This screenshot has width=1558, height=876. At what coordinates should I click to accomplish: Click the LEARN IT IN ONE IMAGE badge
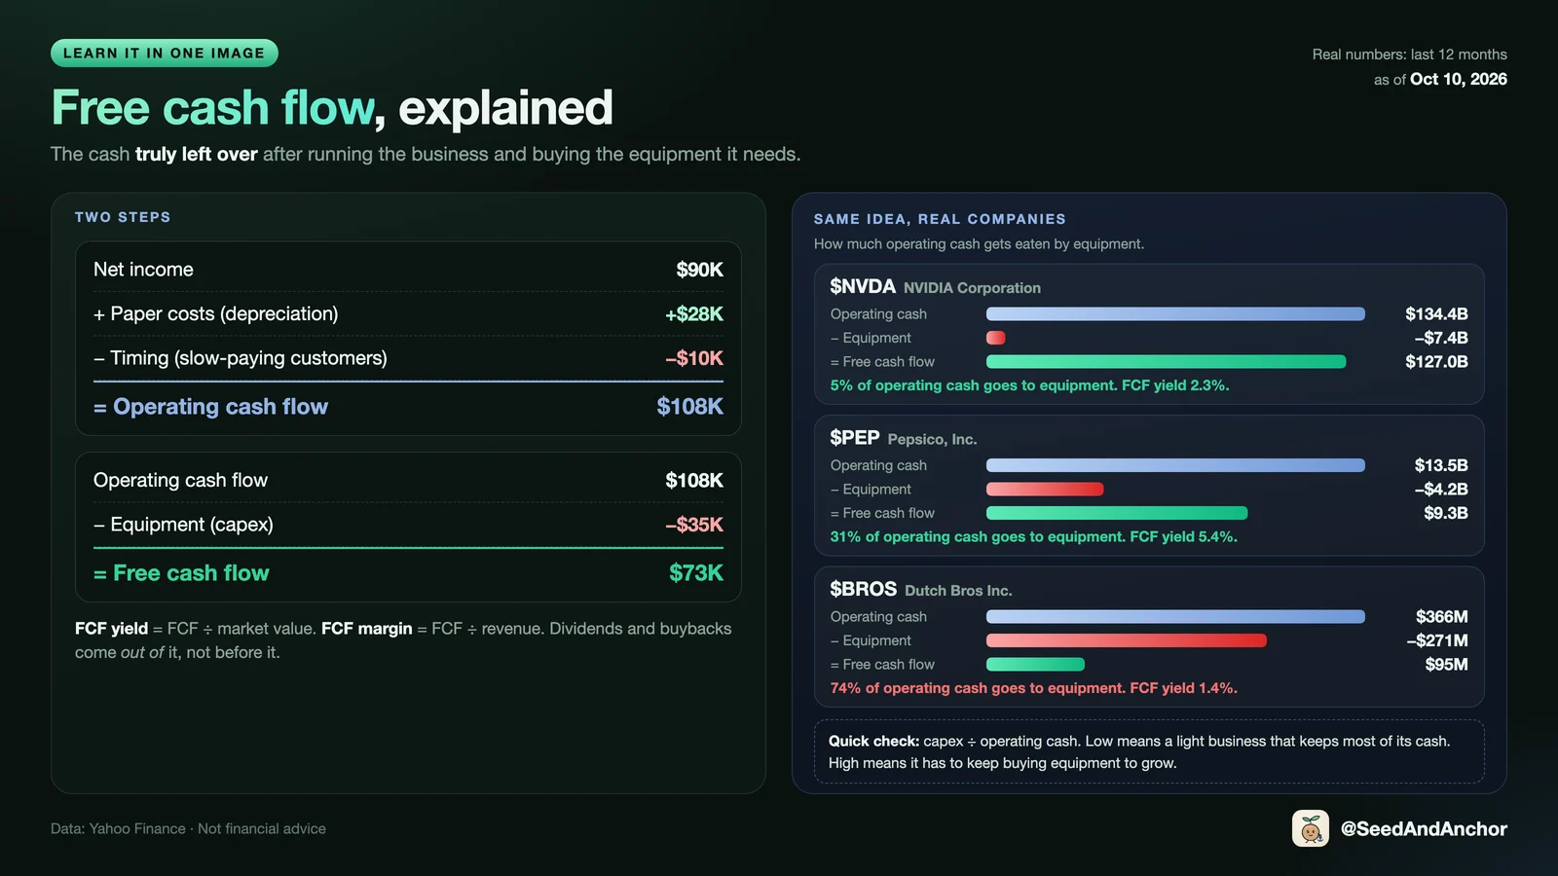(x=165, y=54)
